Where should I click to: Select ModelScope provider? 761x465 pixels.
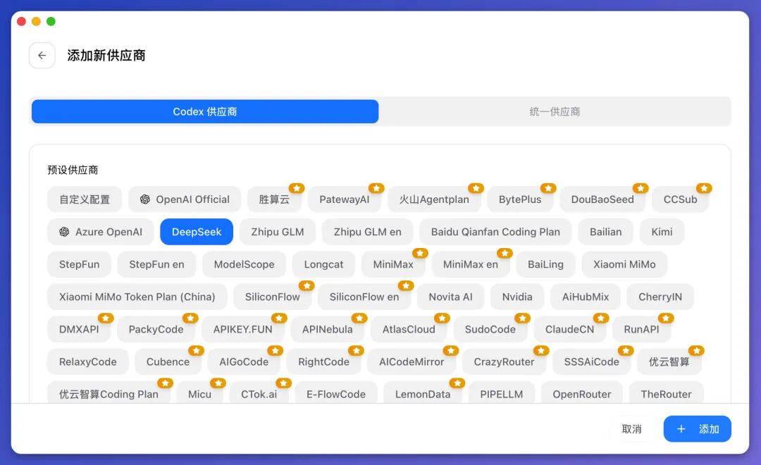tap(244, 264)
